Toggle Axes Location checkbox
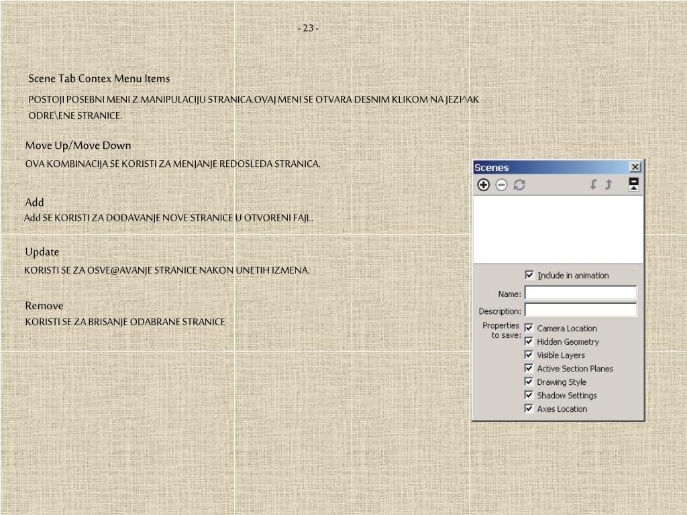687x515 pixels. point(529,408)
